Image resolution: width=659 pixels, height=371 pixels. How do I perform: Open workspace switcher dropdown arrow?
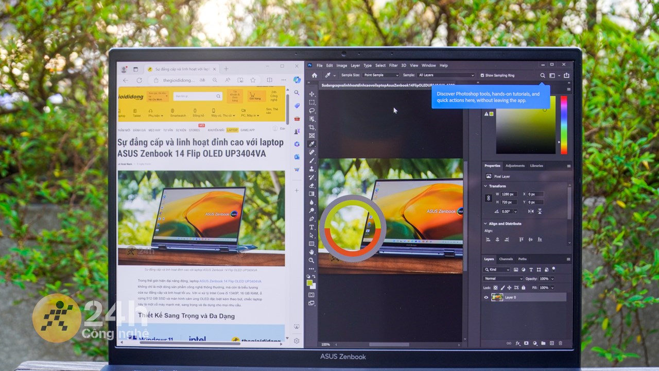[x=559, y=75]
